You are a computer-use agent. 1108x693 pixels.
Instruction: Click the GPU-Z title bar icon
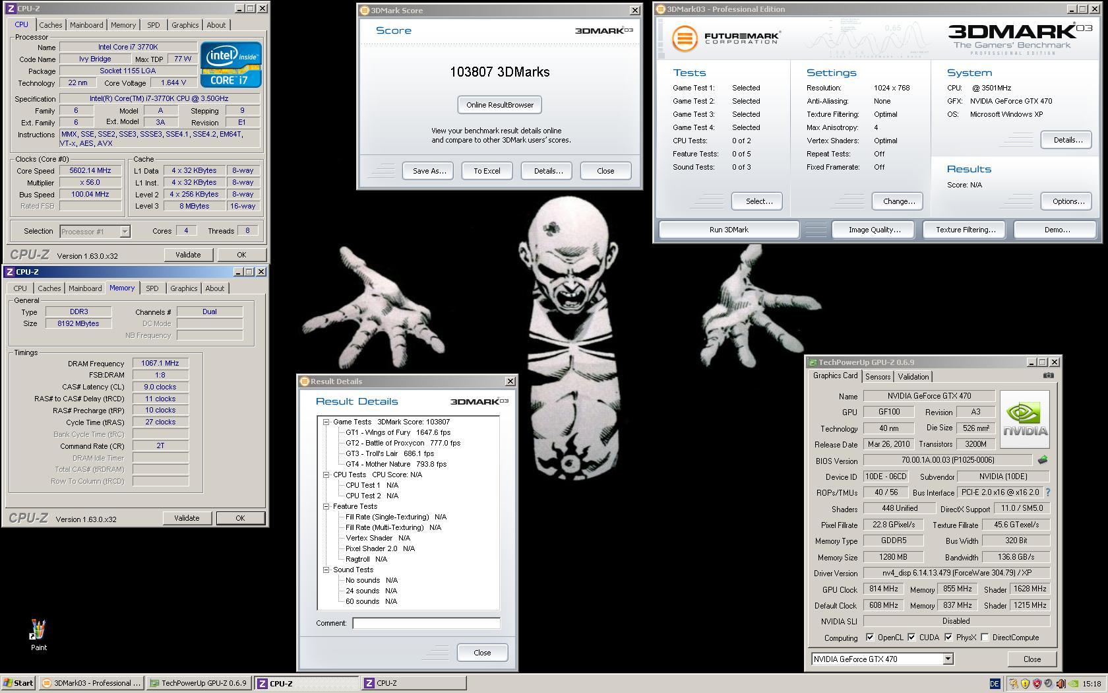pos(813,362)
